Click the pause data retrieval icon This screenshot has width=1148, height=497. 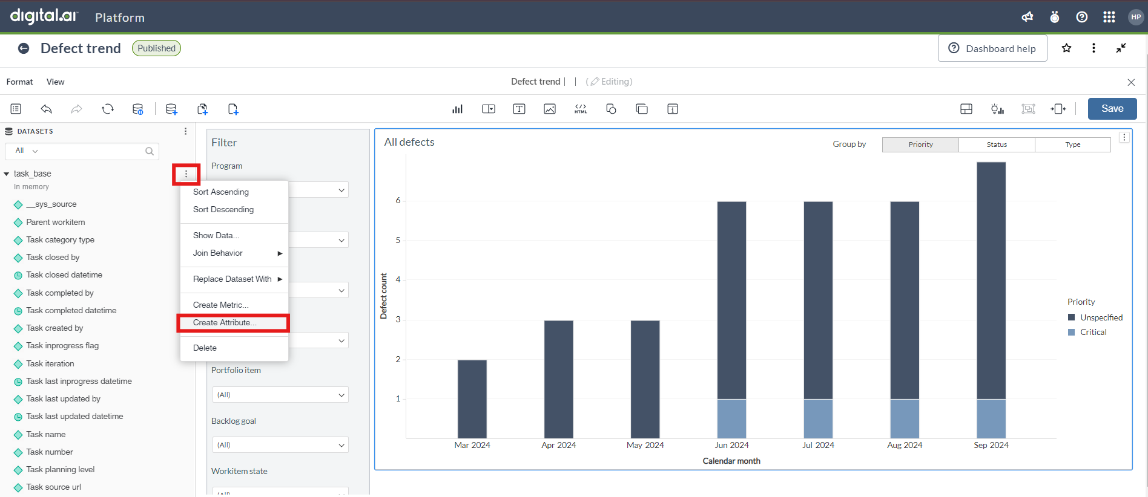(138, 109)
